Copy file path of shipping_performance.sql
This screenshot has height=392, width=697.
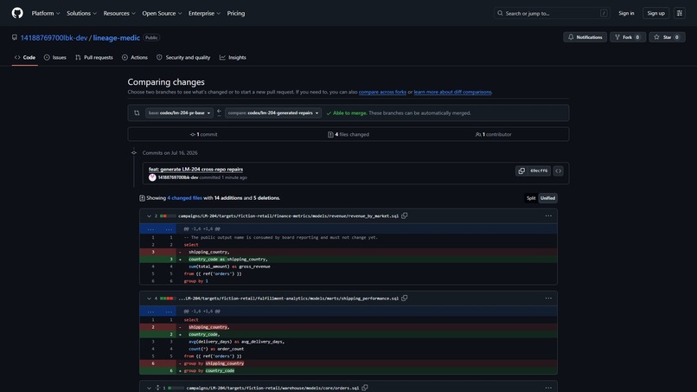pyautogui.click(x=404, y=299)
